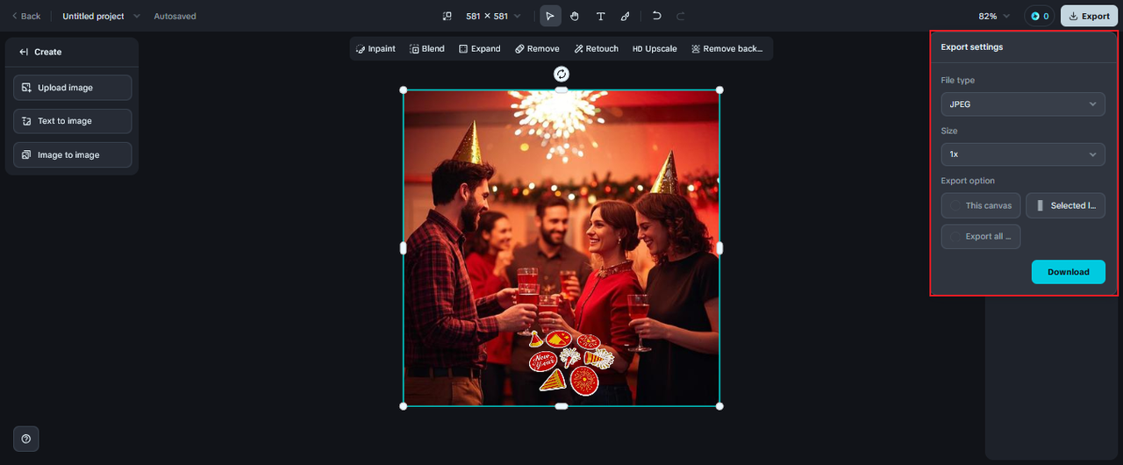Go back using the Back button
This screenshot has height=465, width=1123.
(25, 16)
